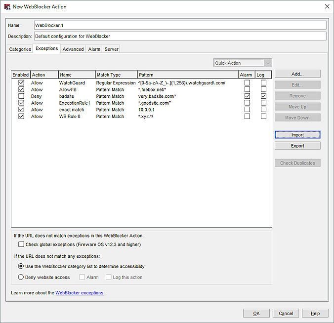Image resolution: width=334 pixels, height=323 pixels.
Task: Sort by the Match Type column header
Action: click(116, 75)
